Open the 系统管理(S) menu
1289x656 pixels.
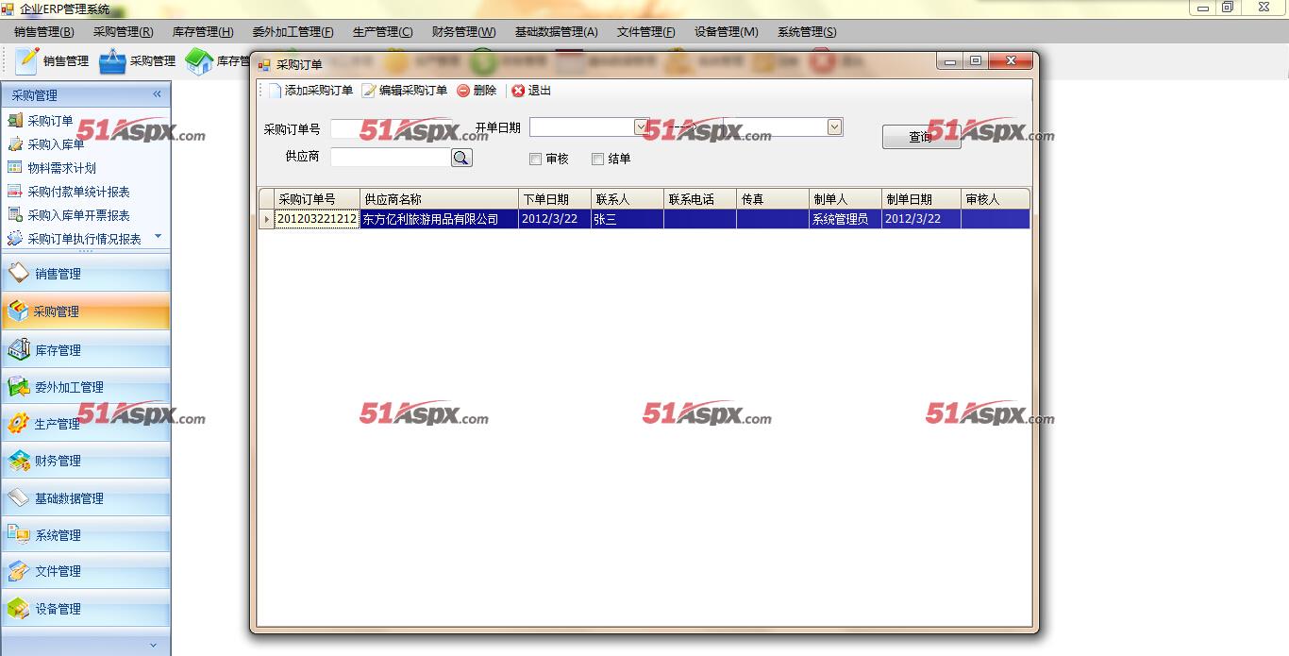pyautogui.click(x=807, y=32)
